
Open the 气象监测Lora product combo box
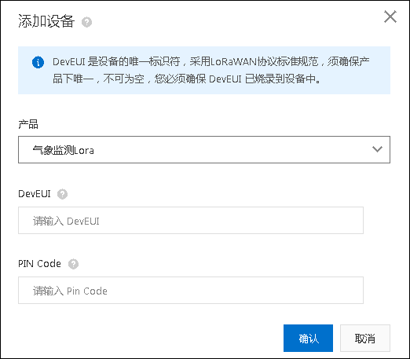(x=204, y=149)
